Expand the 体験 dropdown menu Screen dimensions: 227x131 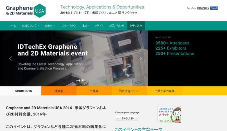pyautogui.click(x=86, y=26)
